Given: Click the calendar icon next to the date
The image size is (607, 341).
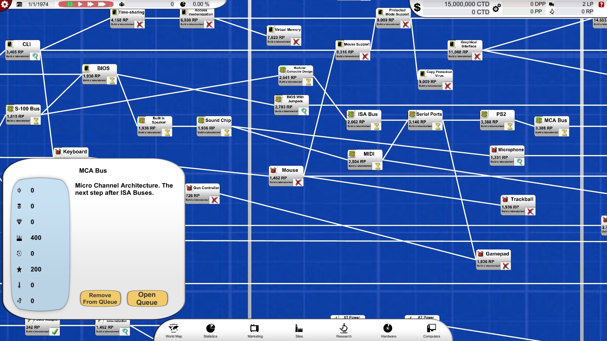Looking at the screenshot, I should click(x=19, y=4).
